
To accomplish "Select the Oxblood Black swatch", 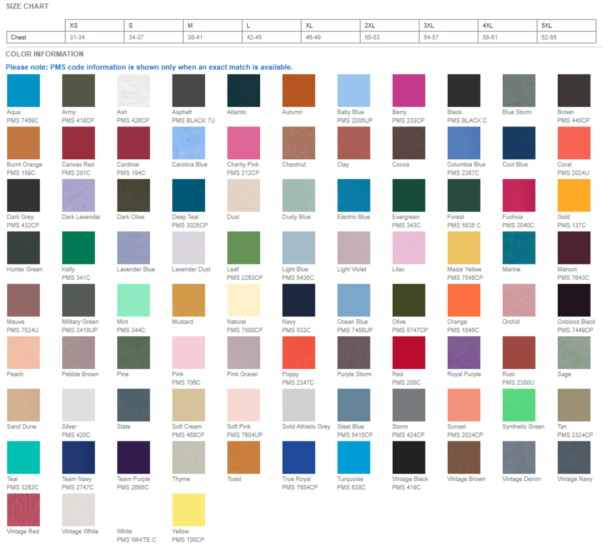I will pyautogui.click(x=574, y=300).
